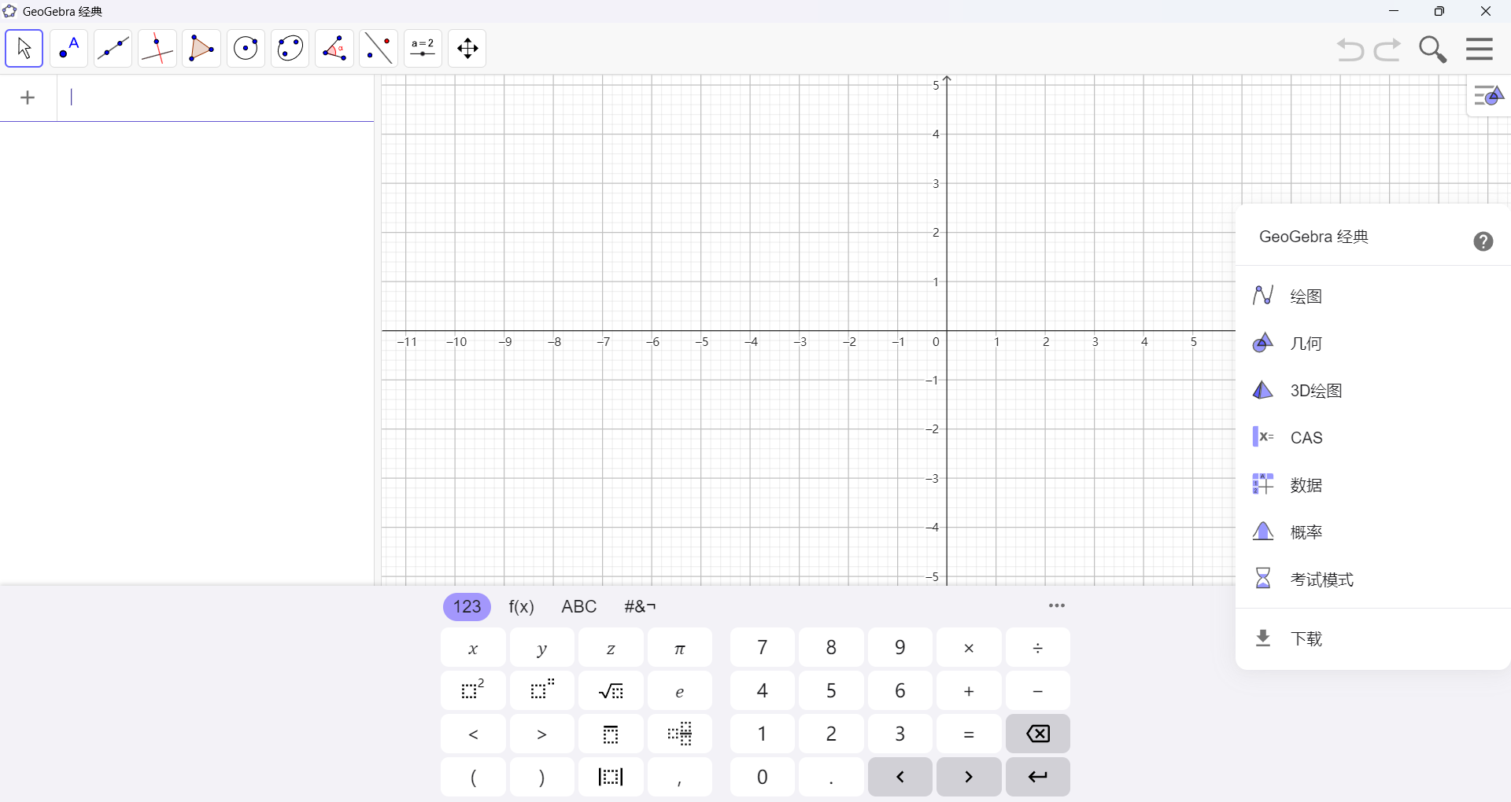Open help question mark icon
Viewport: 1511px width, 802px height.
click(1483, 241)
